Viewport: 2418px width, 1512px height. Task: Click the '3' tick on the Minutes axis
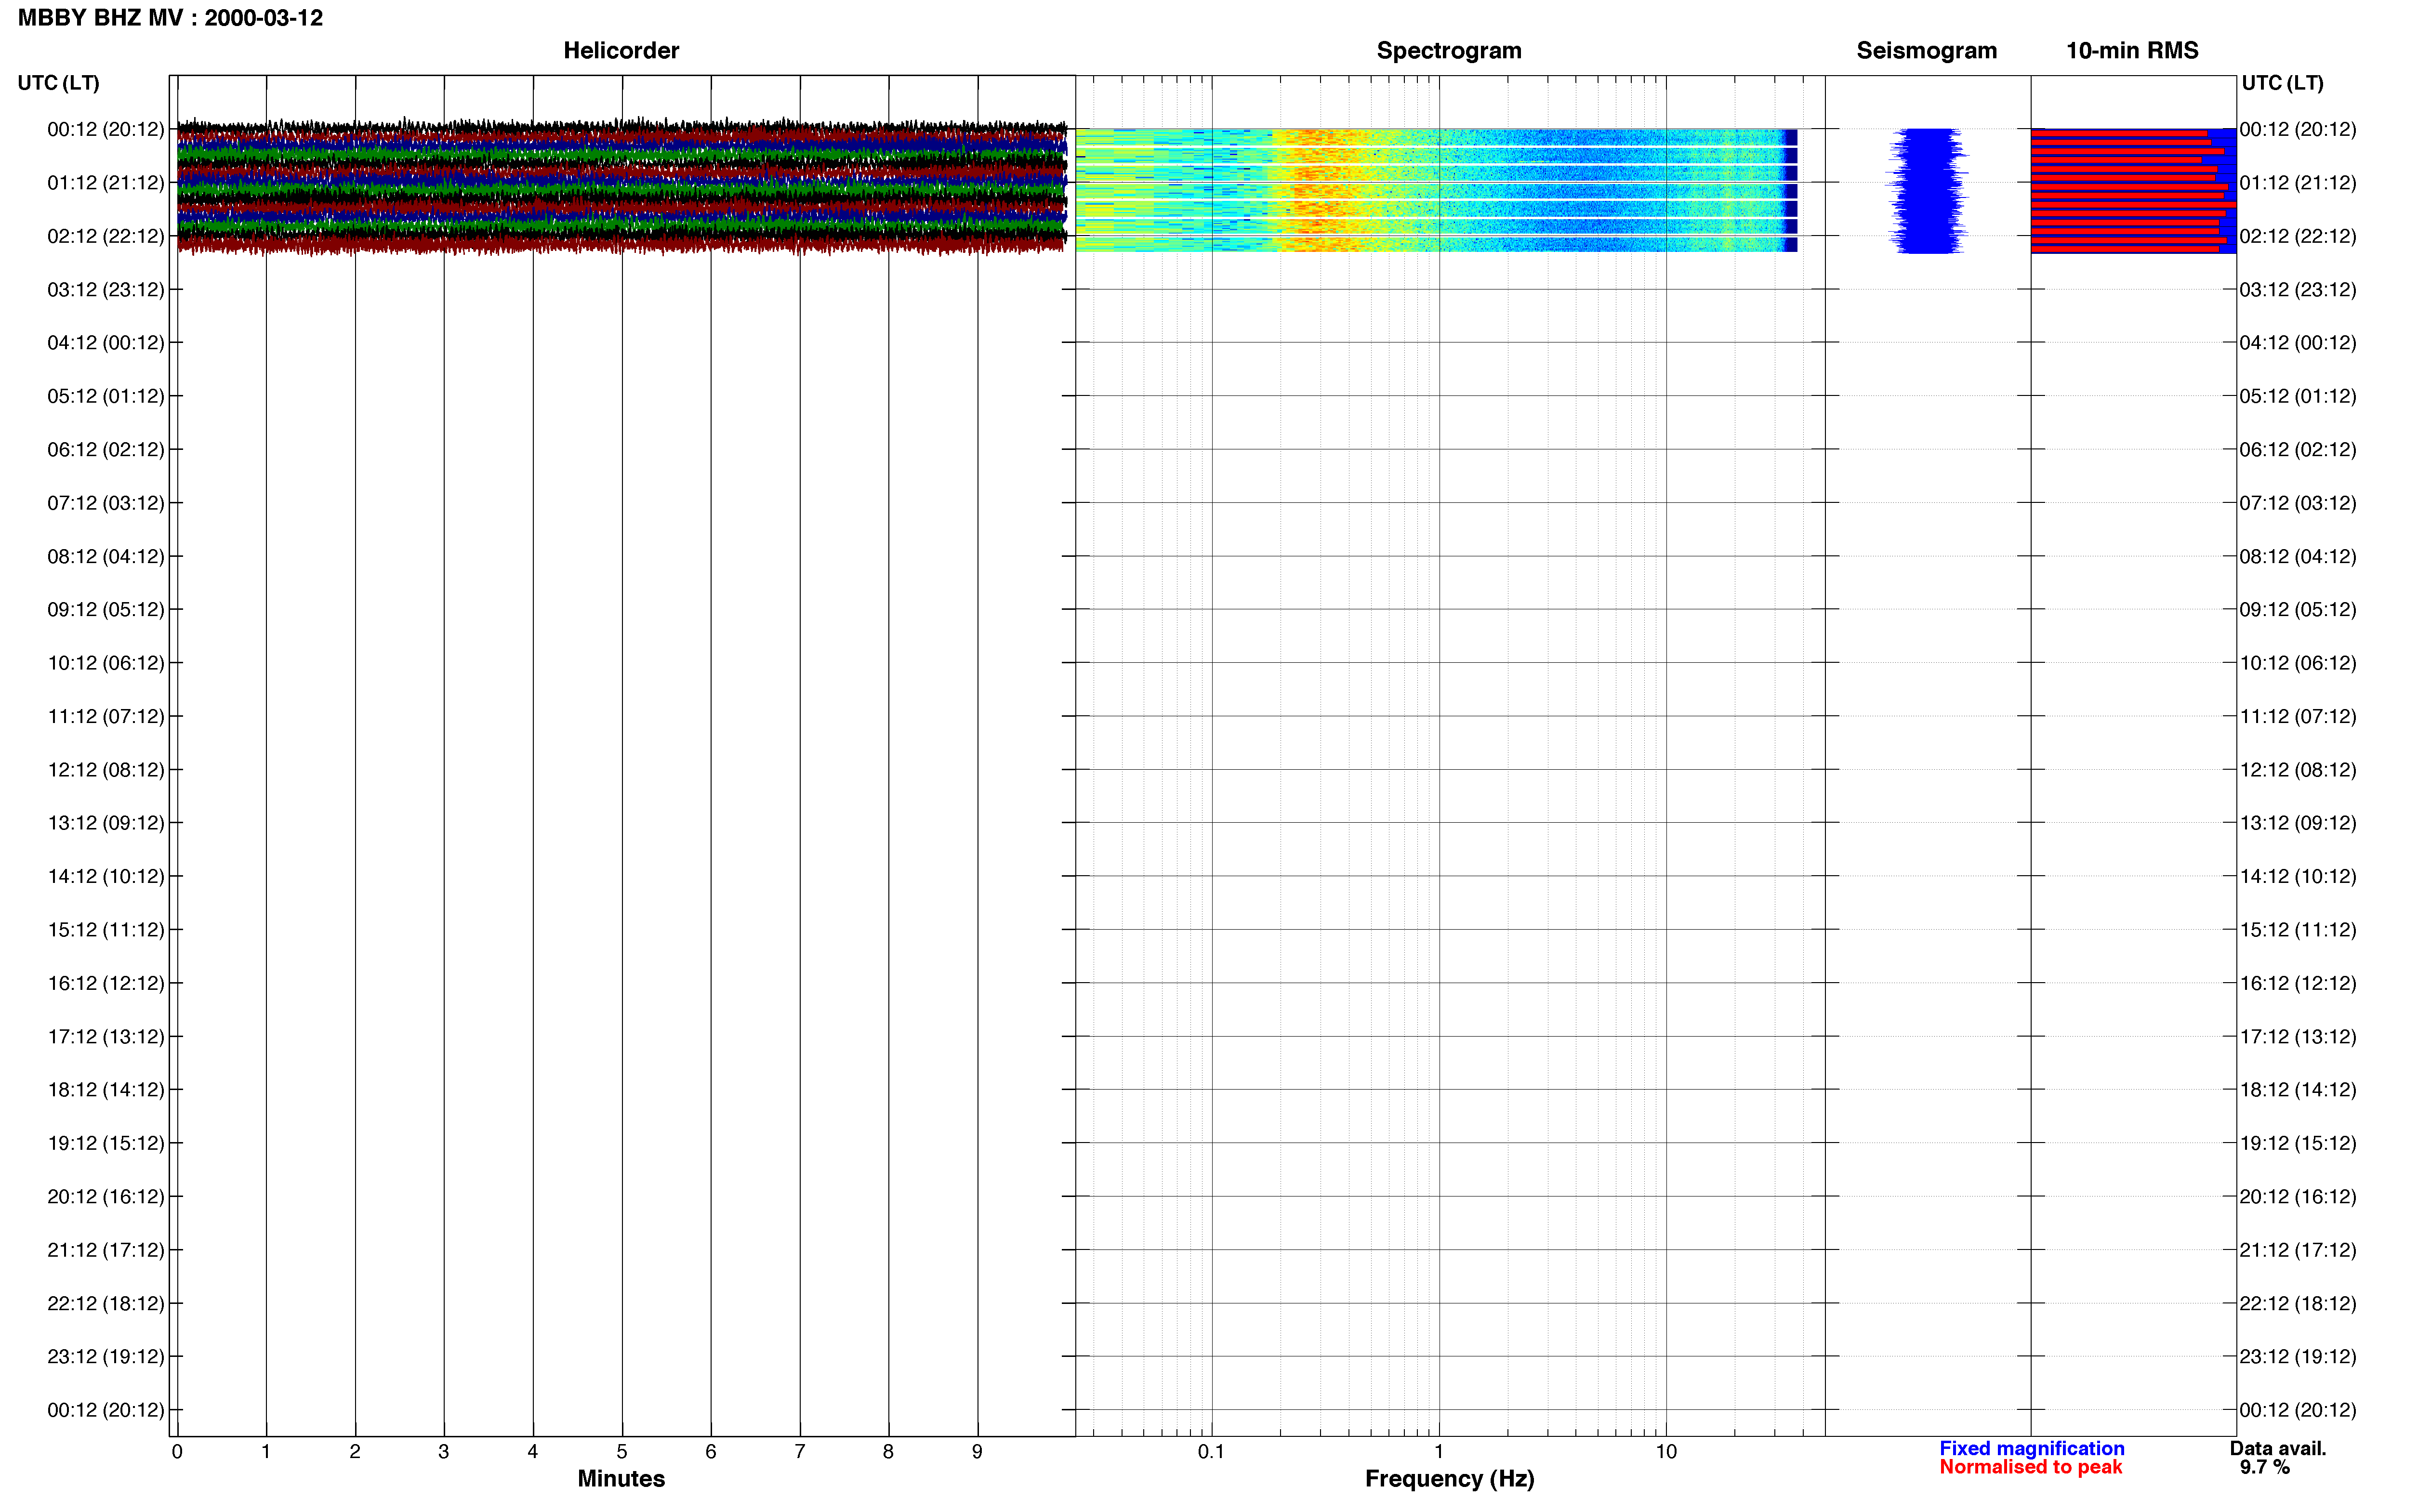point(444,1451)
